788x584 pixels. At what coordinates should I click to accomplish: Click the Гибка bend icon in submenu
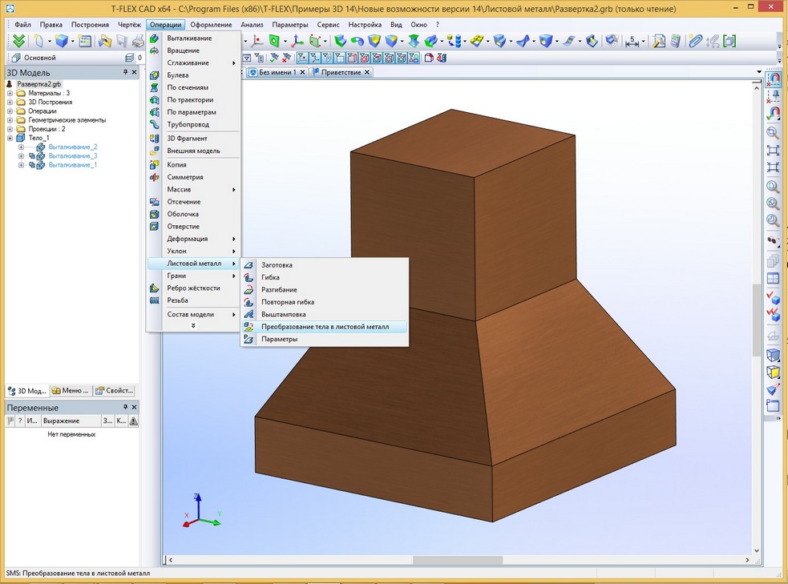(x=249, y=277)
